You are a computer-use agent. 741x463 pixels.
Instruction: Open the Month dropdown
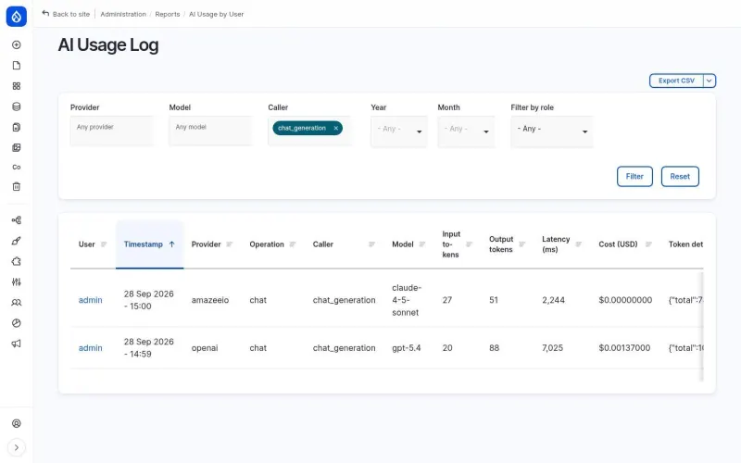click(x=466, y=131)
